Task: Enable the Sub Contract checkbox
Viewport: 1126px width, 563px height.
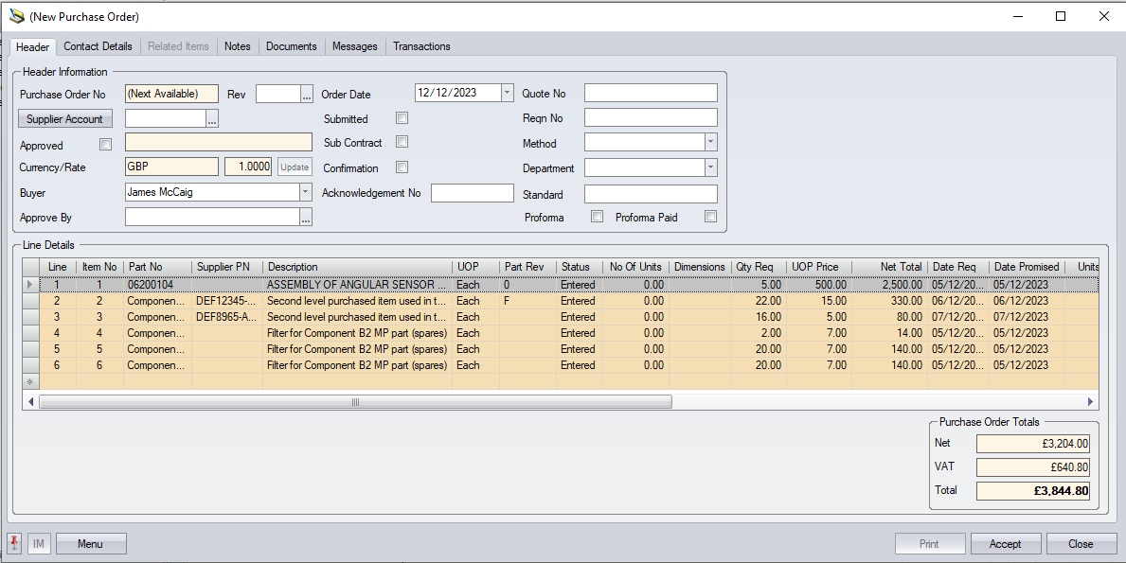Action: point(402,142)
